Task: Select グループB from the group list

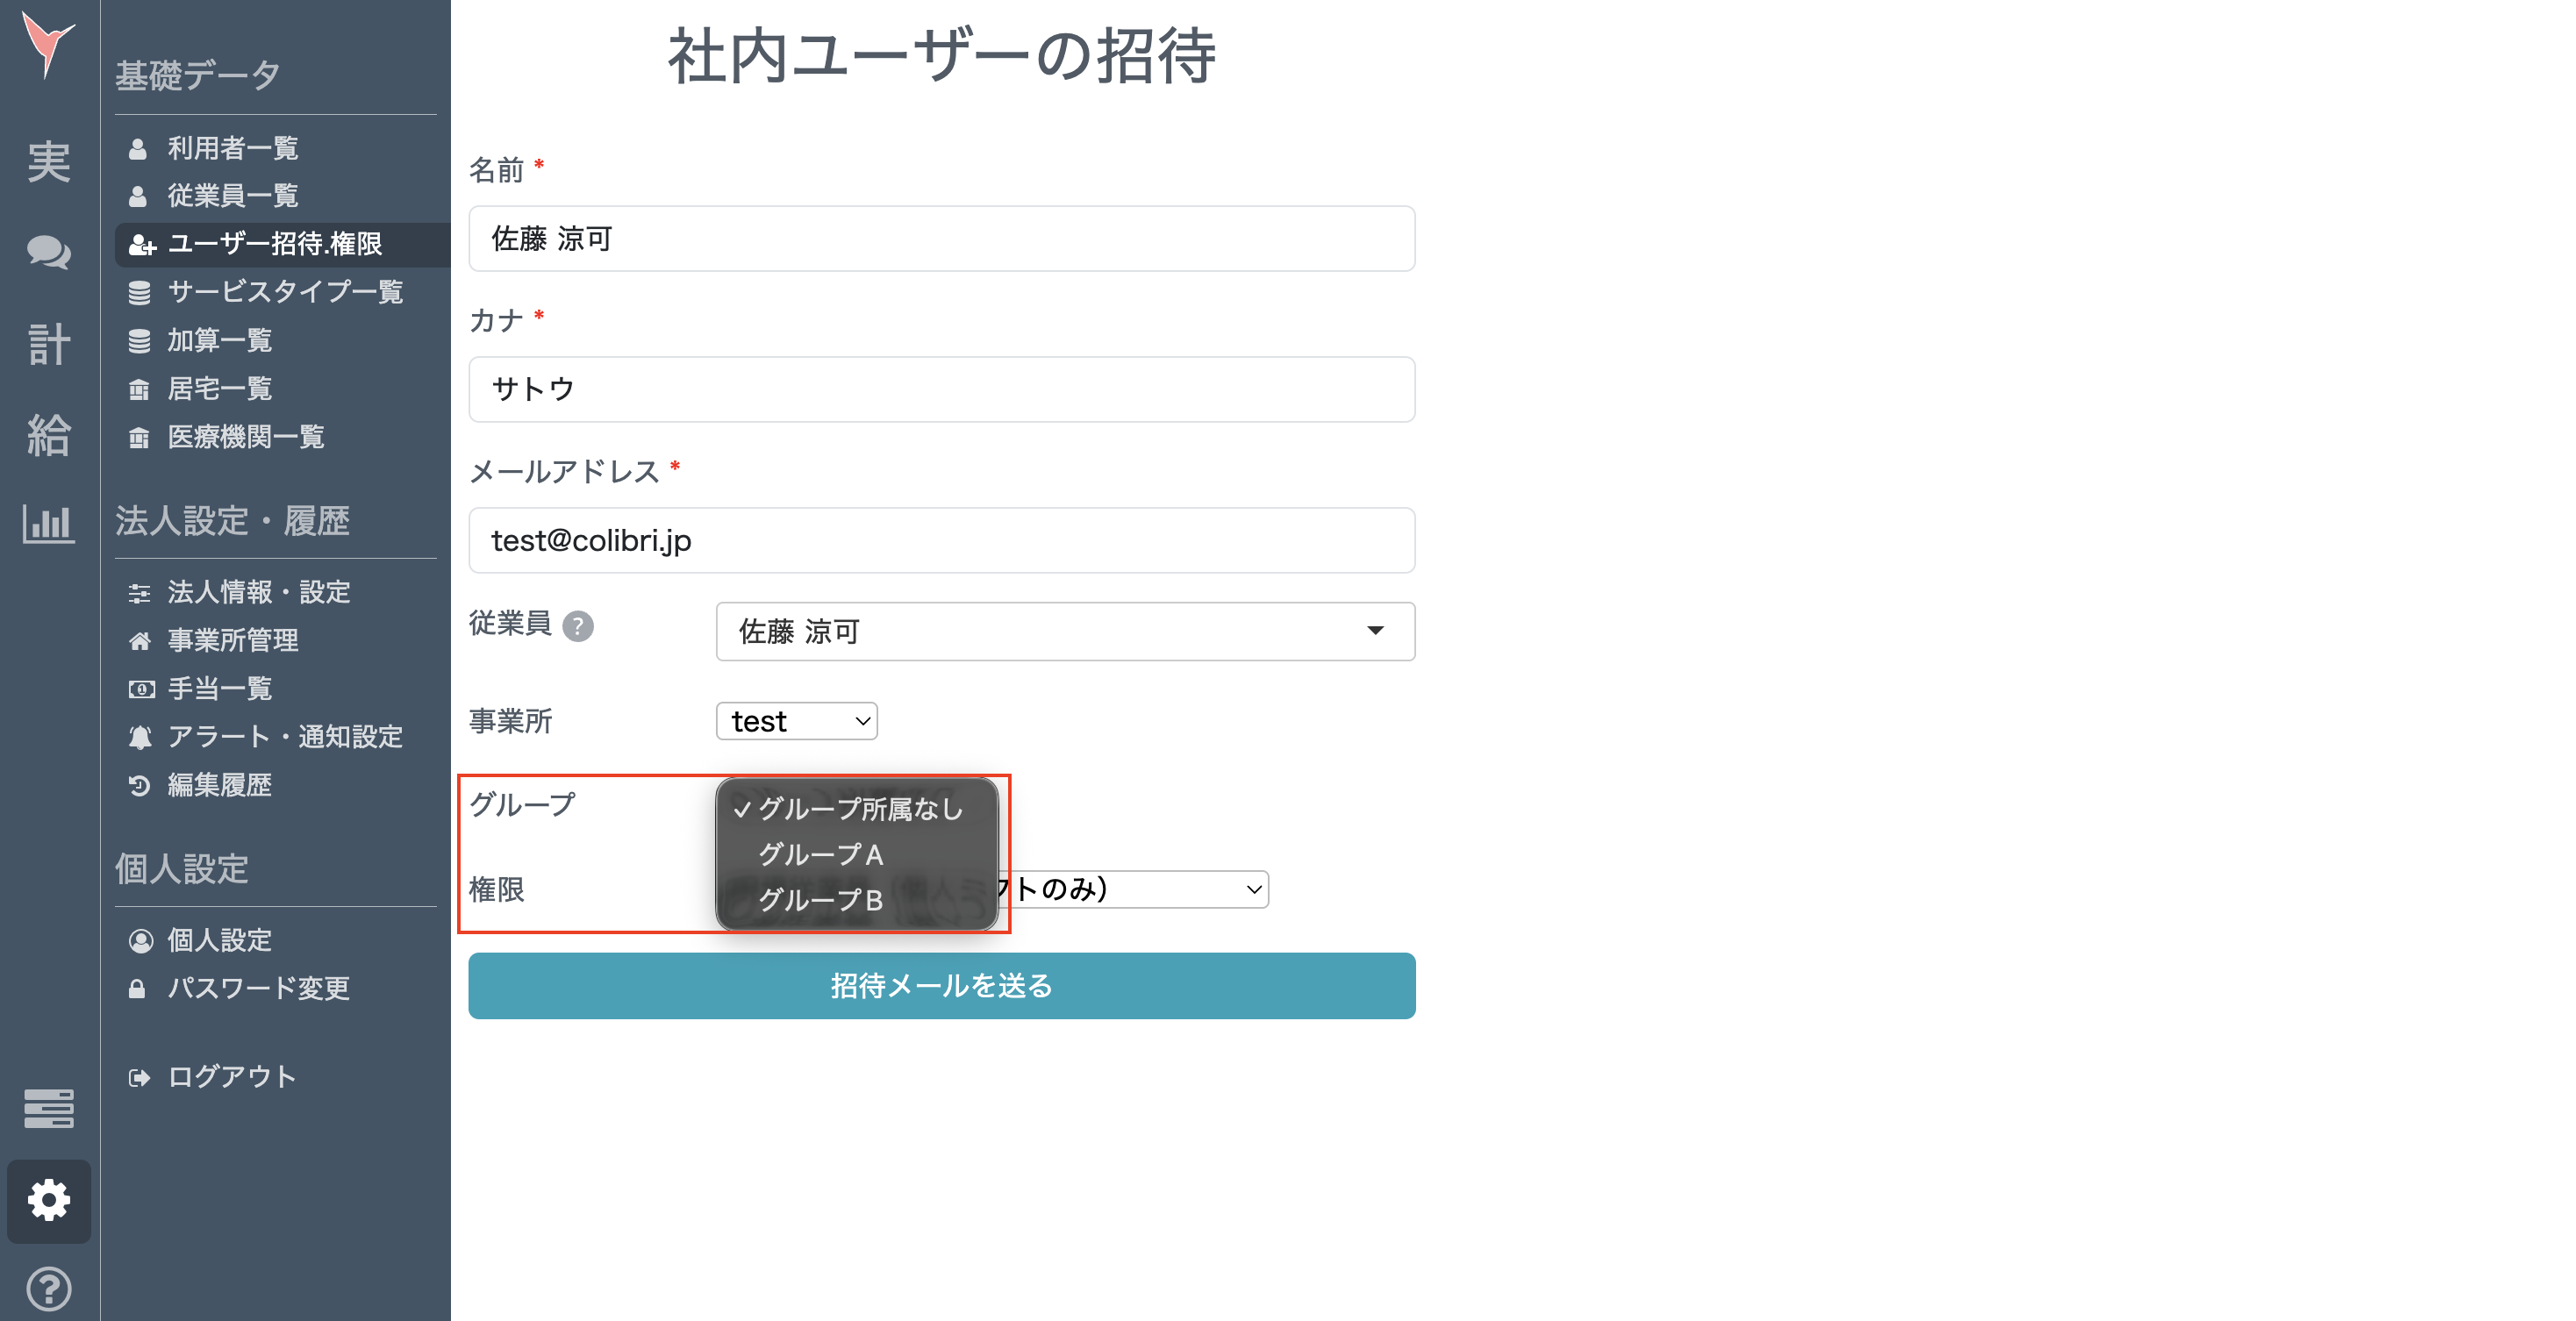Action: pyautogui.click(x=820, y=899)
